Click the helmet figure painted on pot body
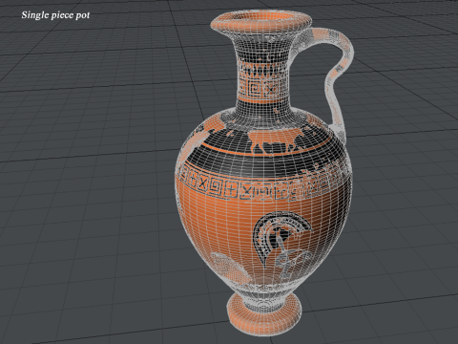This screenshot has height=344, width=458. coord(282,246)
